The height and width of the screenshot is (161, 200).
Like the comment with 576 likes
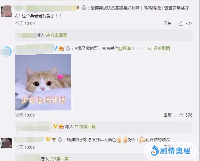coord(181,115)
